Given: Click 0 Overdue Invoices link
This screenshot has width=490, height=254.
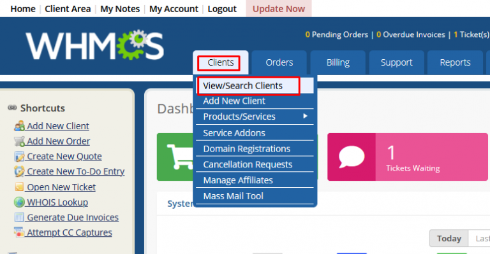Looking at the screenshot, I should (x=411, y=34).
